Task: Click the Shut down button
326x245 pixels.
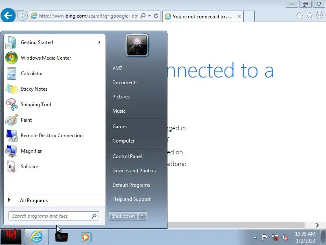Action: point(123,216)
